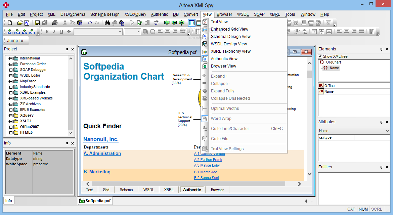Viewport: 393px width, 215px height.
Task: Toggle Italic formatting button
Action: [54, 31]
